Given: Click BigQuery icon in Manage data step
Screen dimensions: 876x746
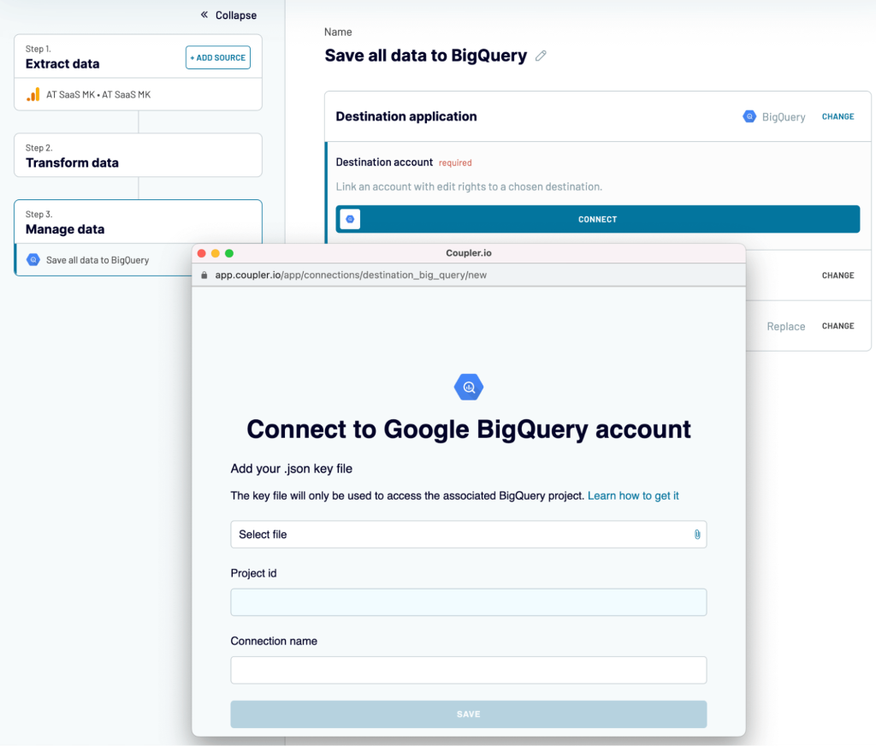Looking at the screenshot, I should pos(33,260).
